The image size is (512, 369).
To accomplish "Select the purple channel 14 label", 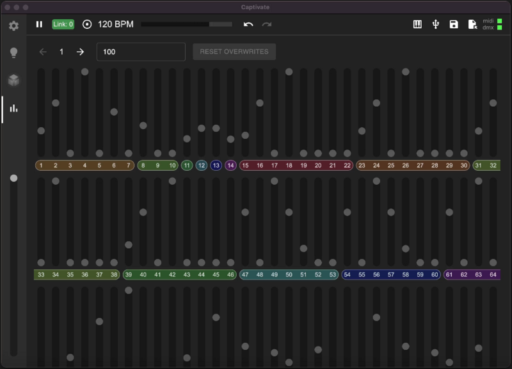I will coord(230,166).
